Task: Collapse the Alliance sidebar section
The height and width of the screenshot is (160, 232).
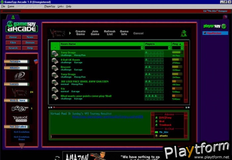Action: 17,68
